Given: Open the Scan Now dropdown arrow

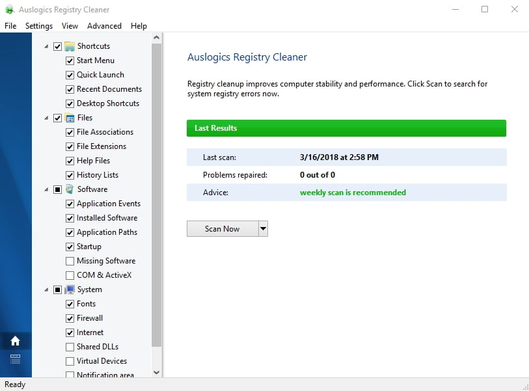Looking at the screenshot, I should pyautogui.click(x=263, y=229).
